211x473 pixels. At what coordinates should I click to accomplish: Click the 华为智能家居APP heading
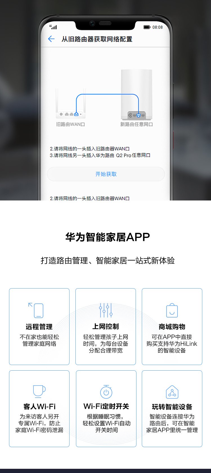(x=107, y=237)
